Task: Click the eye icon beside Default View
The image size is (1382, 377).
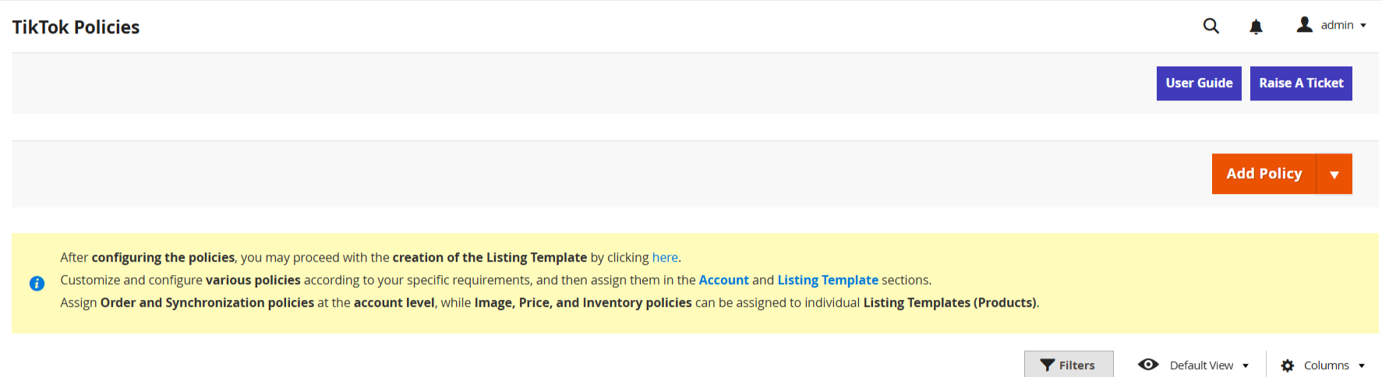Action: click(1148, 365)
